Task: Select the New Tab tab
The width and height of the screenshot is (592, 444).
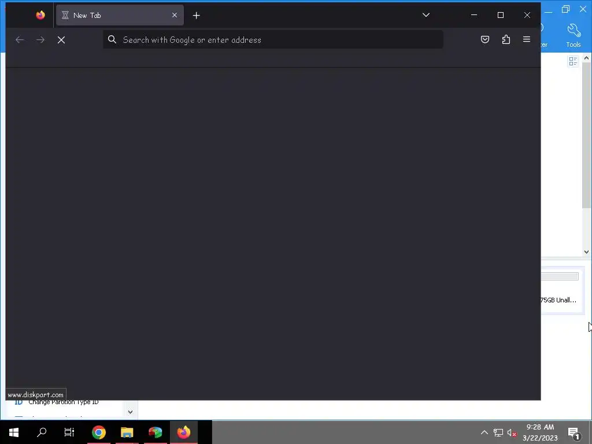Action: coord(120,15)
